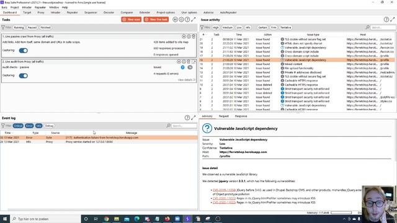Click the Issue activity search field
Image resolution: width=397 pixels, height=223 pixels.
click(383, 27)
